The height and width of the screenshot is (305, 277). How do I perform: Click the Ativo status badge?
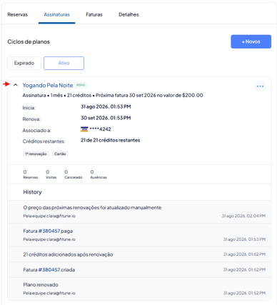pyautogui.click(x=81, y=85)
